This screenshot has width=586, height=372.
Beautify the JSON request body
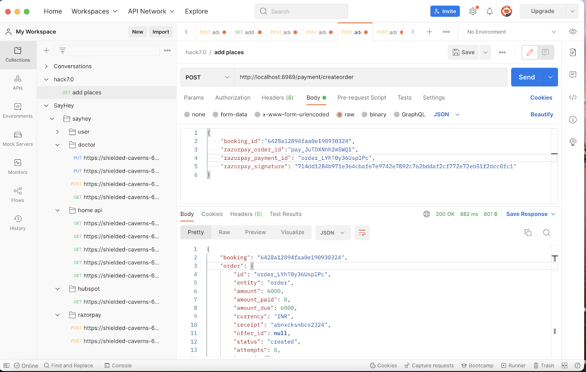point(542,114)
